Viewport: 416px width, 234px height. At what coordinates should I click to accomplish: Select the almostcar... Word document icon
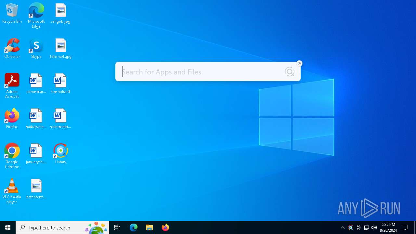coord(36,84)
